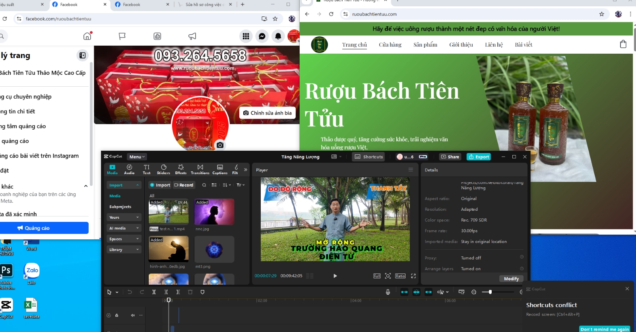Open the CapCut Menu dropdown
Screen dimensions: 636x332
click(x=137, y=157)
